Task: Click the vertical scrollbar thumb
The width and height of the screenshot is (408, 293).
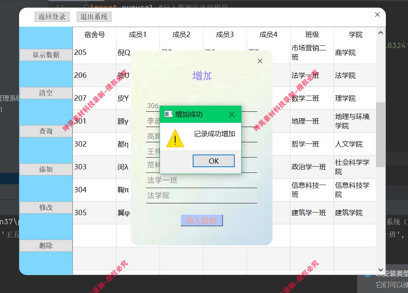Action: (x=381, y=135)
